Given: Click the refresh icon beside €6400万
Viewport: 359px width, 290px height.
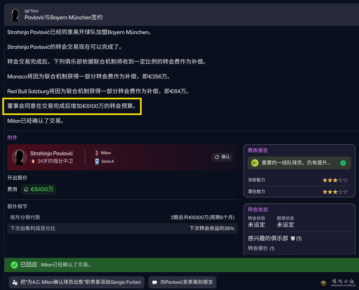Looking at the screenshot, I should click(26, 189).
